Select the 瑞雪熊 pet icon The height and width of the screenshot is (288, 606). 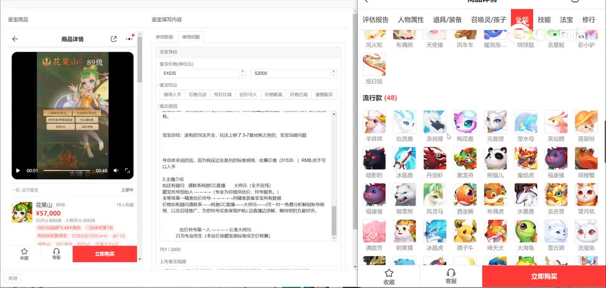[405, 195]
